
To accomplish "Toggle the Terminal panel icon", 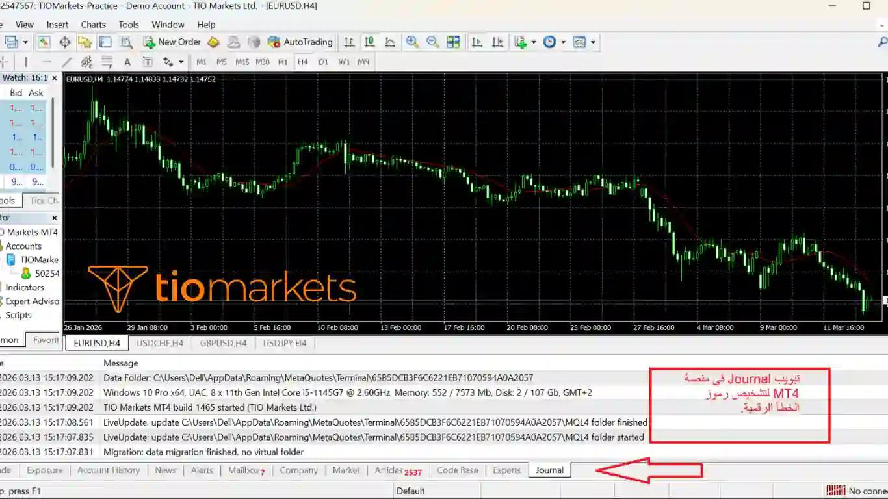I will 105,42.
